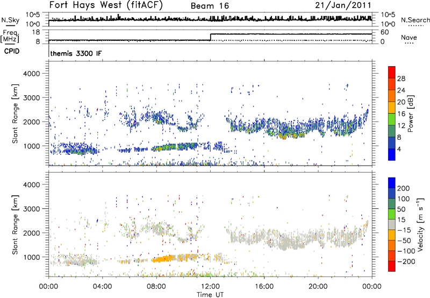
Task: Click the 'N.Search' legend label
Action: pyautogui.click(x=415, y=20)
